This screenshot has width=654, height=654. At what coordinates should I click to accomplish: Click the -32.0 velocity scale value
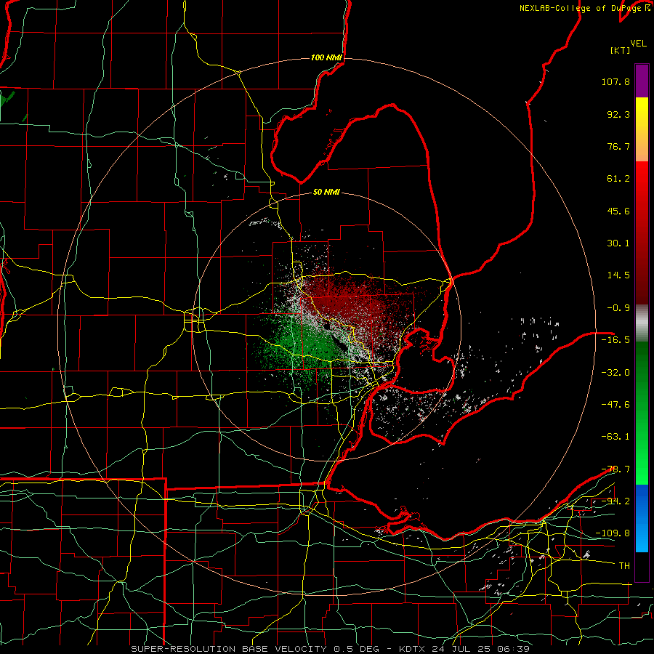pyautogui.click(x=615, y=373)
